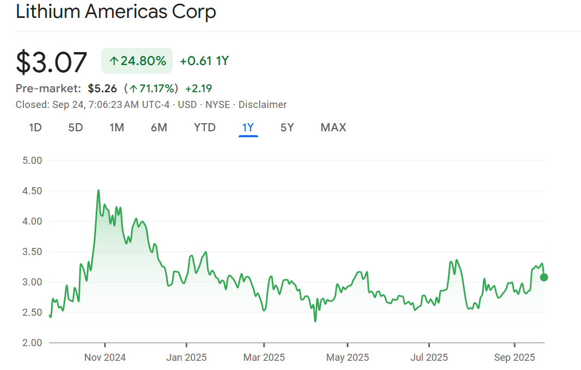Switch to the 1D time range tab

point(35,127)
